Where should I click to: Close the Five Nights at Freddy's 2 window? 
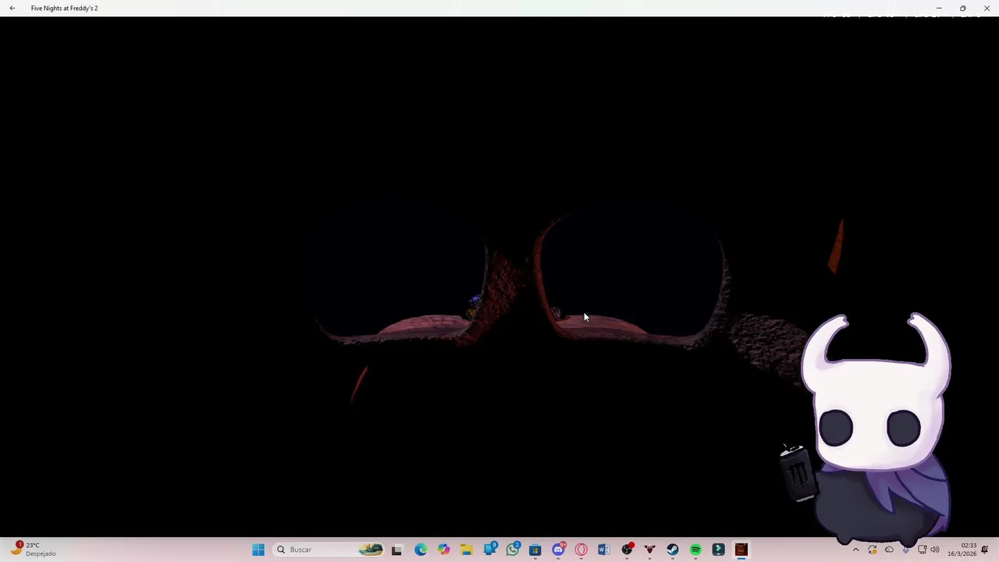(x=987, y=8)
